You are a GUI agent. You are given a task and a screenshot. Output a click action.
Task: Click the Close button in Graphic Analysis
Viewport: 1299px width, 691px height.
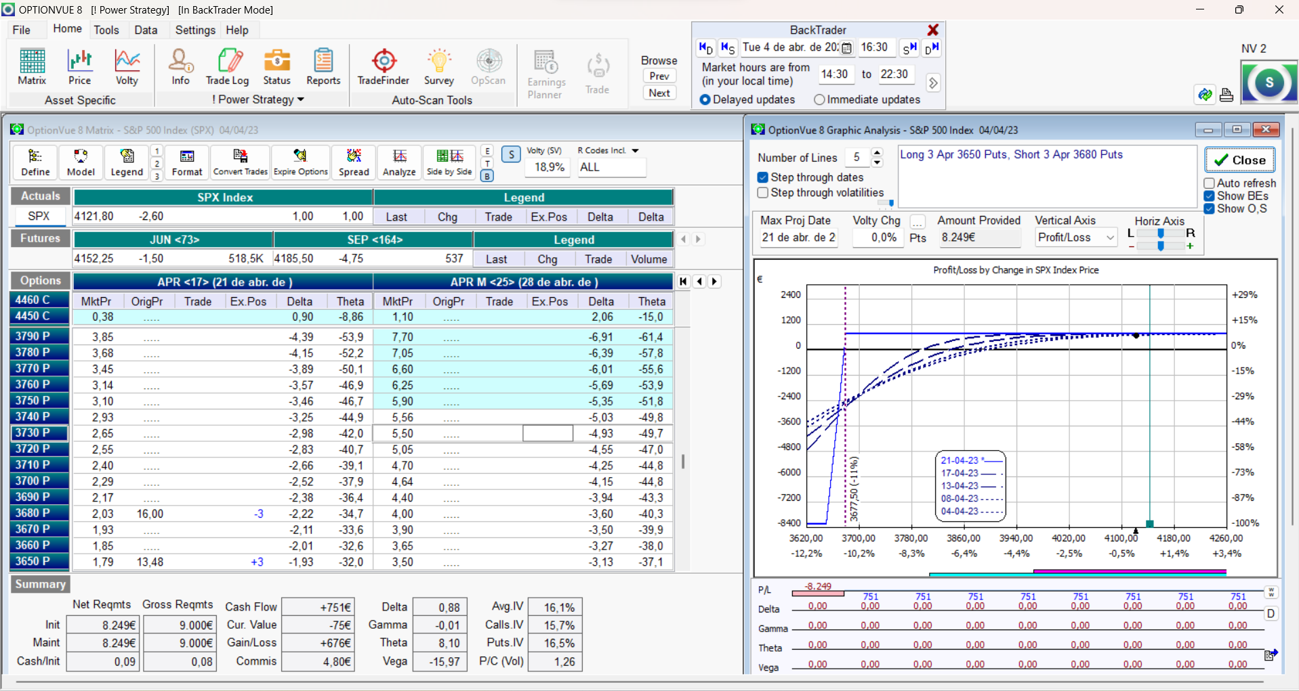[1239, 160]
